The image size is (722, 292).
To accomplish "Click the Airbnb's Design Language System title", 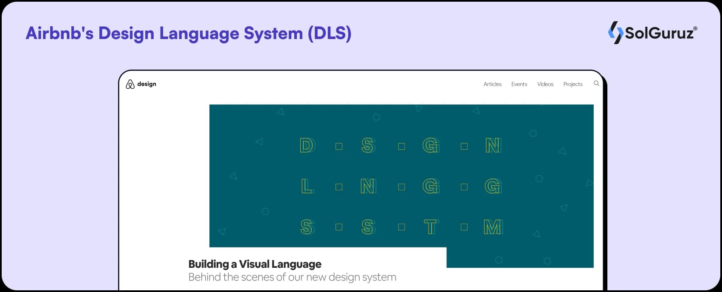I will tap(189, 33).
